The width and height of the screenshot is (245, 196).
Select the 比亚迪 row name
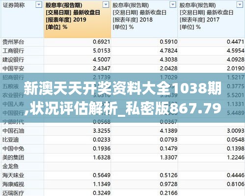[x=10, y=140]
